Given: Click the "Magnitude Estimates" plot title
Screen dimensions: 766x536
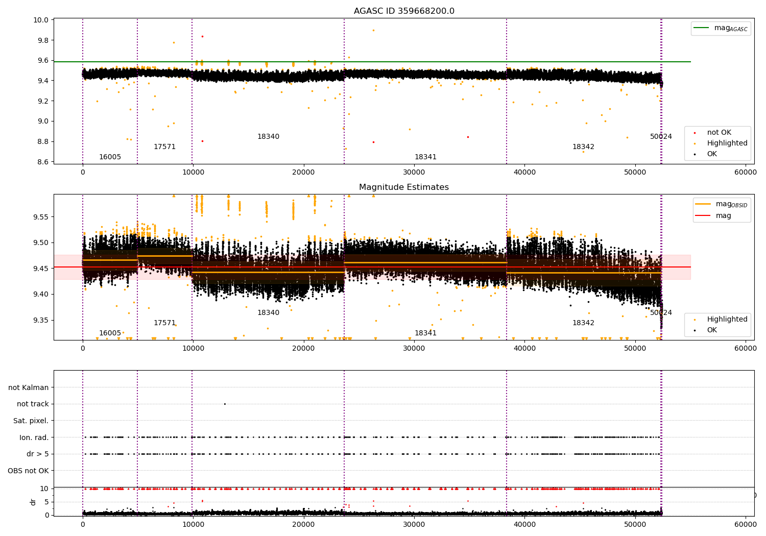Looking at the screenshot, I should click(404, 187).
